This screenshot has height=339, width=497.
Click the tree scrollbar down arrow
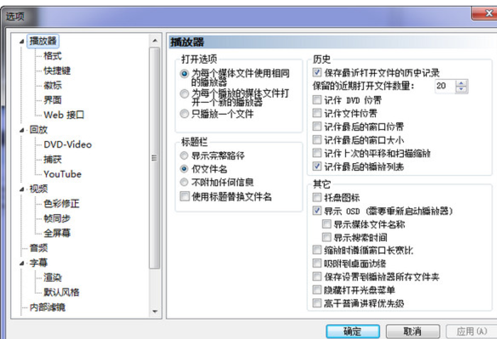(x=155, y=311)
